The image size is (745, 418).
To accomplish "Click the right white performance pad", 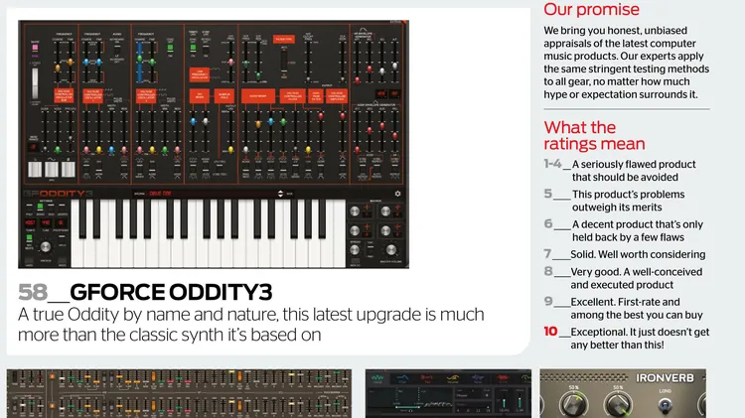I will pos(68,169).
